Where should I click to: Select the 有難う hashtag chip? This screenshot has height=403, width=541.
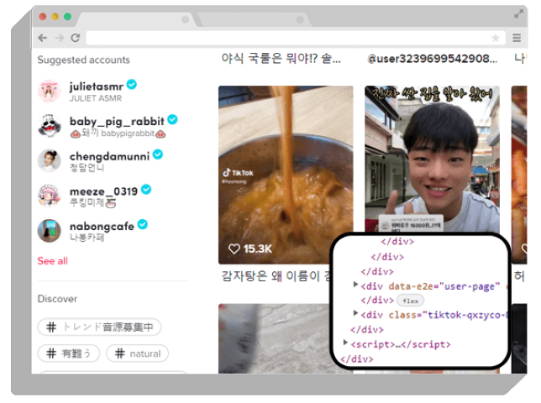[x=69, y=353]
